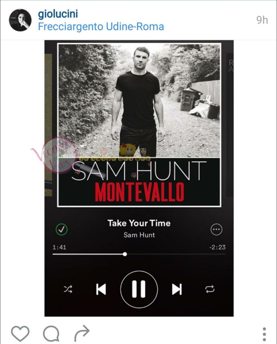The image size is (277, 344).
Task: Click the song progress slider handle
Action: (125, 254)
